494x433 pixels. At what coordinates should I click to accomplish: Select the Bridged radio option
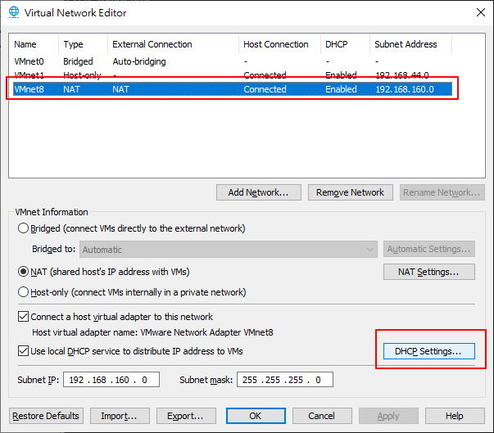coord(23,228)
